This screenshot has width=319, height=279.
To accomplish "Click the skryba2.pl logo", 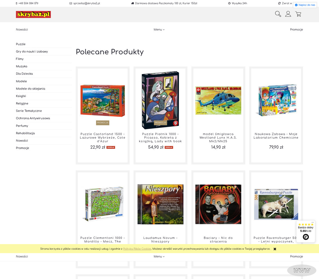I will click(33, 15).
